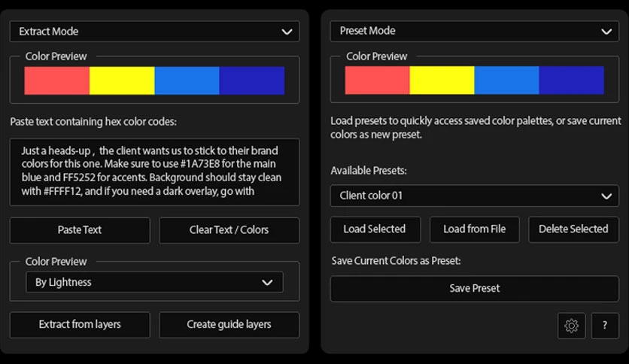Click the 'Available Presets:' label
This screenshot has height=364, width=629.
coord(369,171)
